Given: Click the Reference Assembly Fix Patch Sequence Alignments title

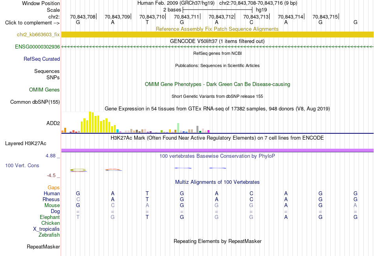Looking at the screenshot, I should 217,29.
